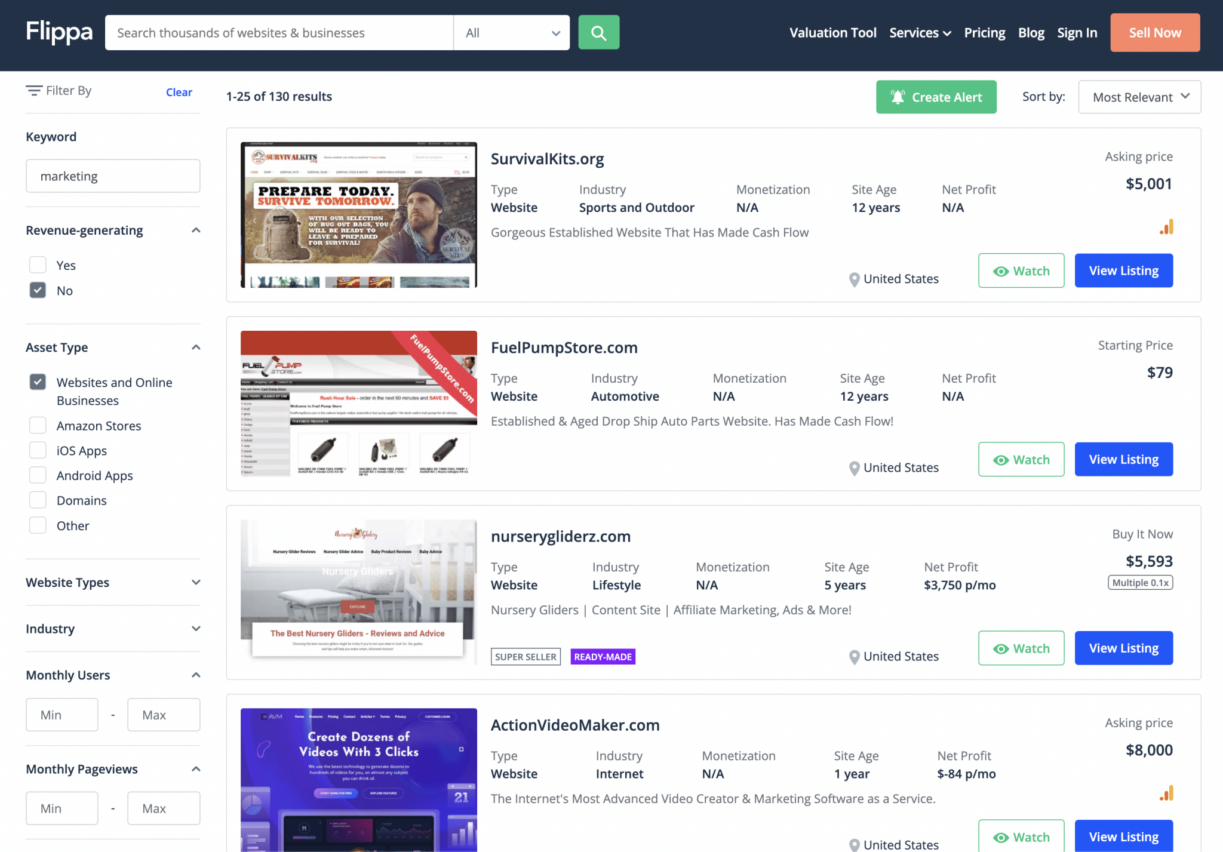Screen dimensions: 1223x852
Task: Expand the Industry filter section
Action: (x=196, y=629)
